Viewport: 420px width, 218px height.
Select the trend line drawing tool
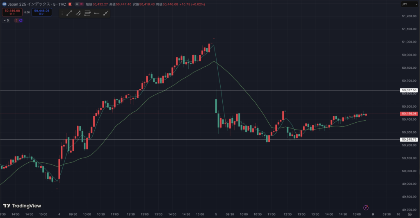click(x=69, y=13)
